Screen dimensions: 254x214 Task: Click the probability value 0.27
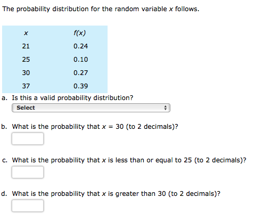[80, 73]
